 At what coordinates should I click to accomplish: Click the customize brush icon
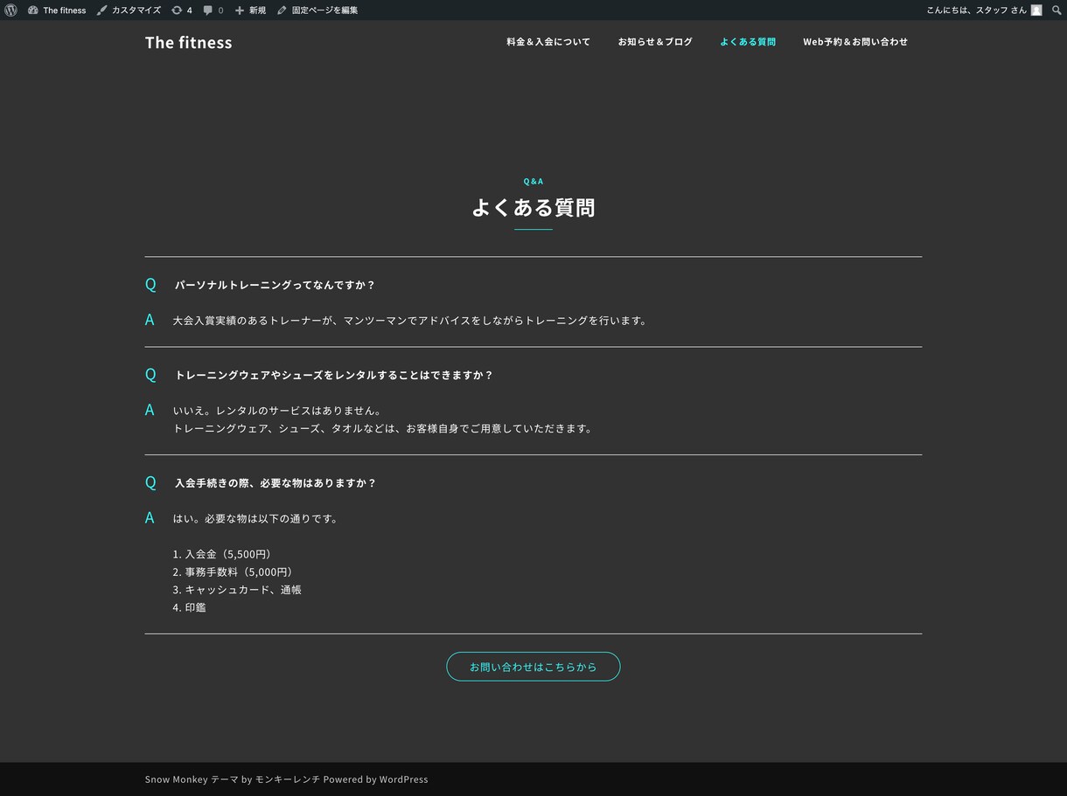point(101,10)
